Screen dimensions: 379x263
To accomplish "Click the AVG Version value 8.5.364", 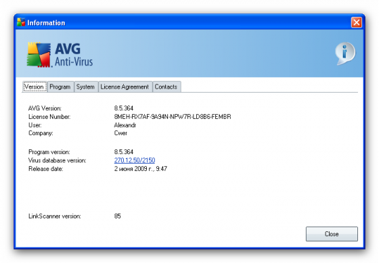I will pos(124,108).
